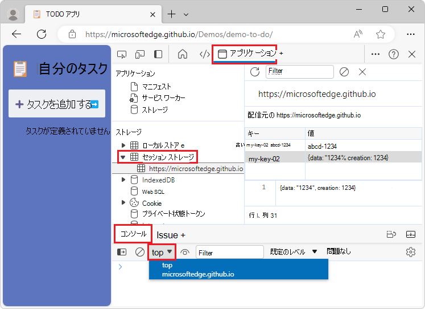Image resolution: width=425 pixels, height=309 pixels.
Task: Toggle the DevTools sidebar dock icon
Action: pyautogui.click(x=158, y=54)
